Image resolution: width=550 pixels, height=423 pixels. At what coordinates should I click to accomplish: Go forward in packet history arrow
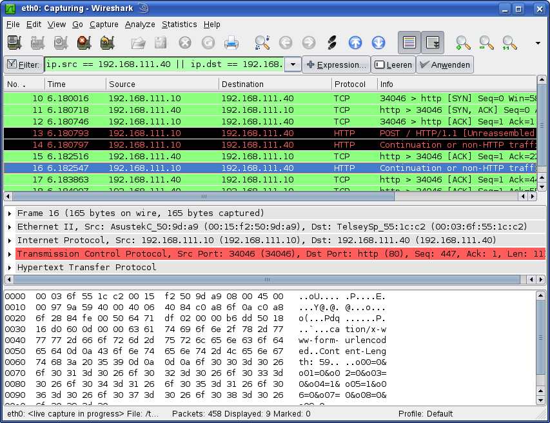[309, 43]
